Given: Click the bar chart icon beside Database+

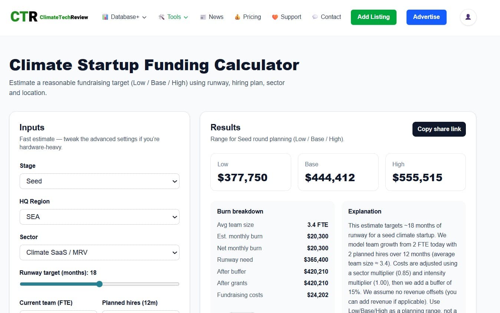Looking at the screenshot, I should 105,17.
